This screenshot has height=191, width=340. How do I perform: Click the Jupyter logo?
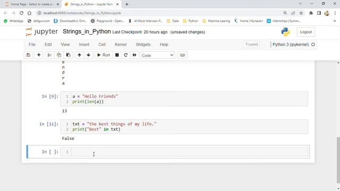pyautogui.click(x=41, y=32)
